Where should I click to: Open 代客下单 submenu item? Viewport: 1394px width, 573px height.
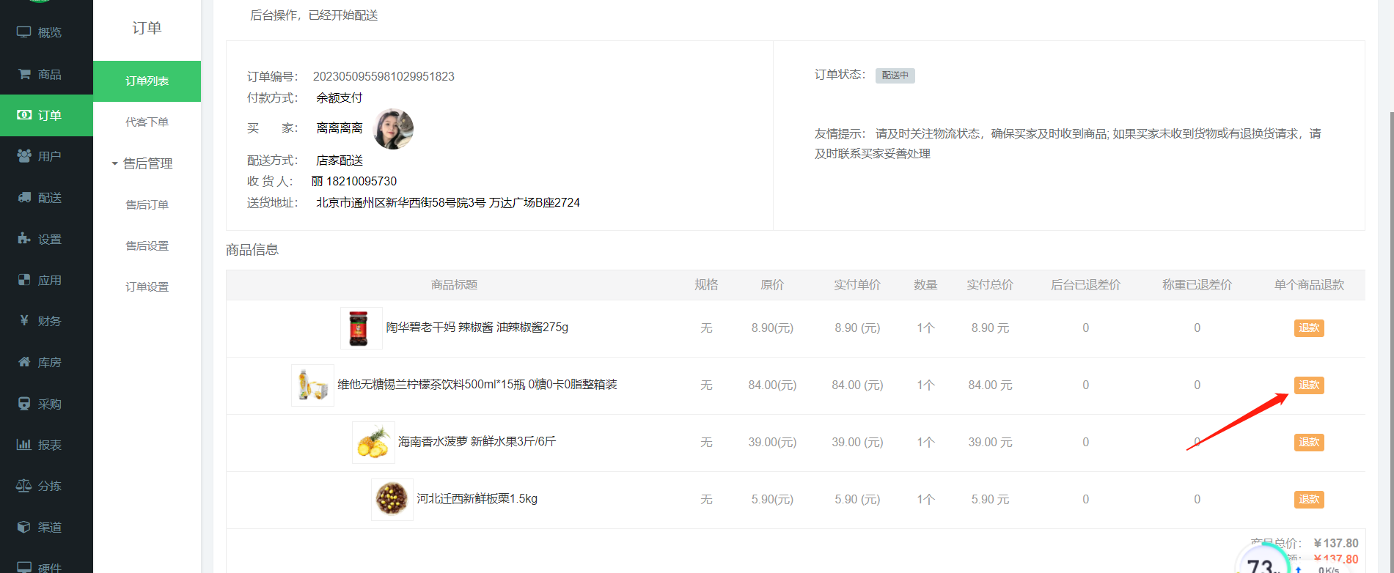click(147, 122)
